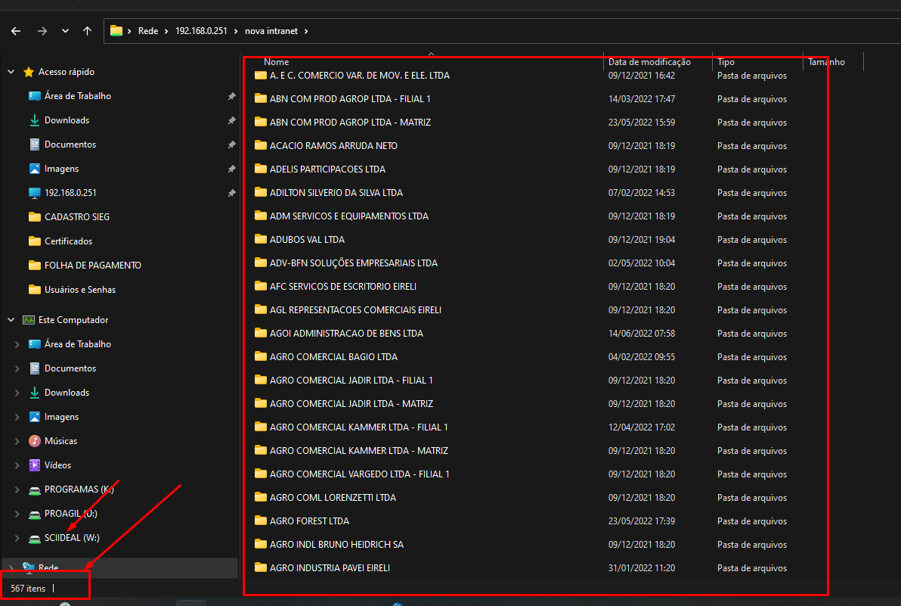Open Vídeos folder icon in sidebar

tap(34, 465)
